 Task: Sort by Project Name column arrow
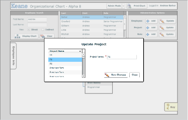pyautogui.click(x=80, y=51)
